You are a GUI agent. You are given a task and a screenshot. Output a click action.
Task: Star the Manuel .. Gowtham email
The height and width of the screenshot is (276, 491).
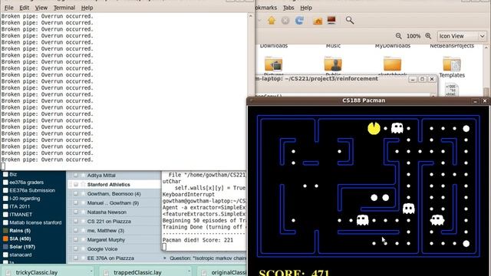[83, 202]
